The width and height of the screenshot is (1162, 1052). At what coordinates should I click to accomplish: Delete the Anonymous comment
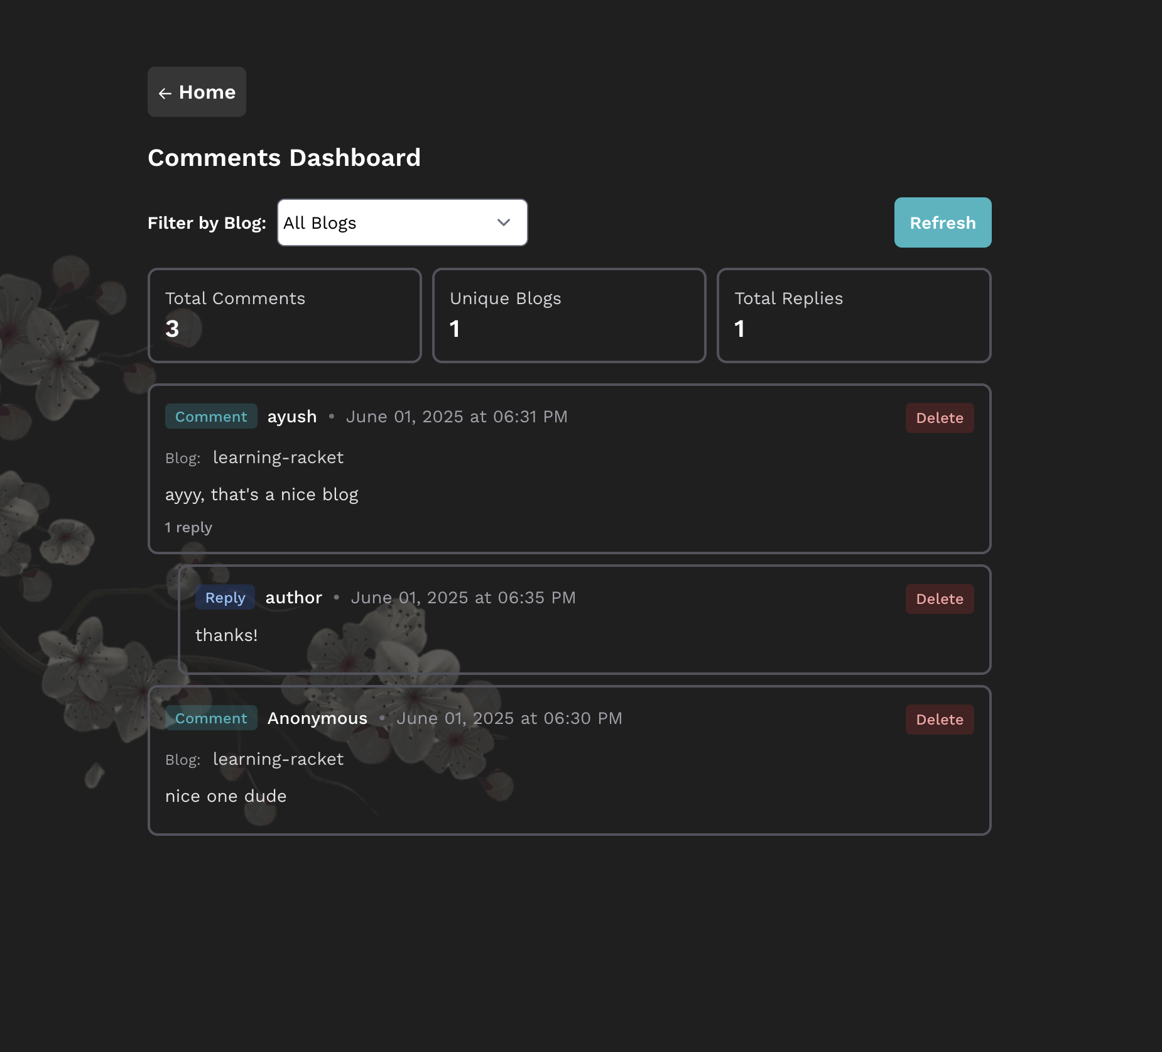click(939, 720)
